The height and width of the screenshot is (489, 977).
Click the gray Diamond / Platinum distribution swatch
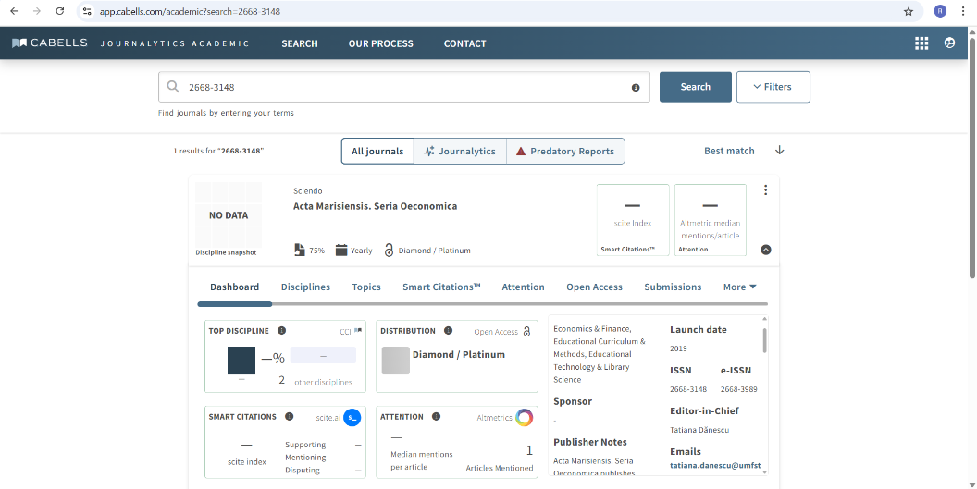click(396, 361)
